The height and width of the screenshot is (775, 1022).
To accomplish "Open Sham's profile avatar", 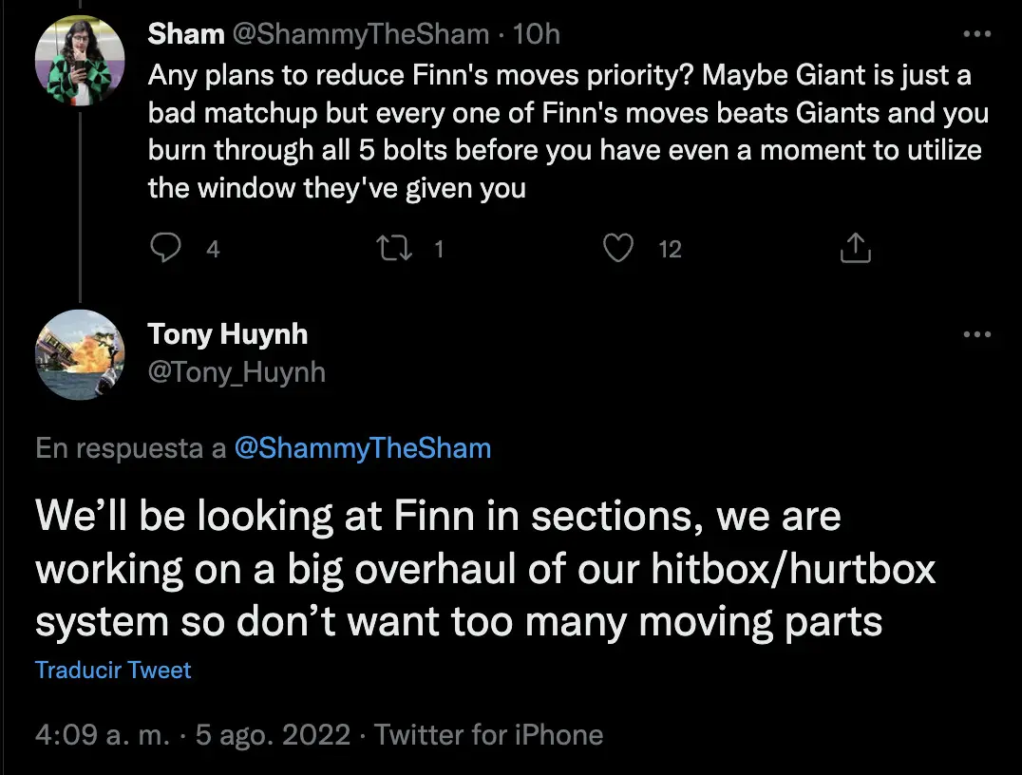I will pos(80,61).
